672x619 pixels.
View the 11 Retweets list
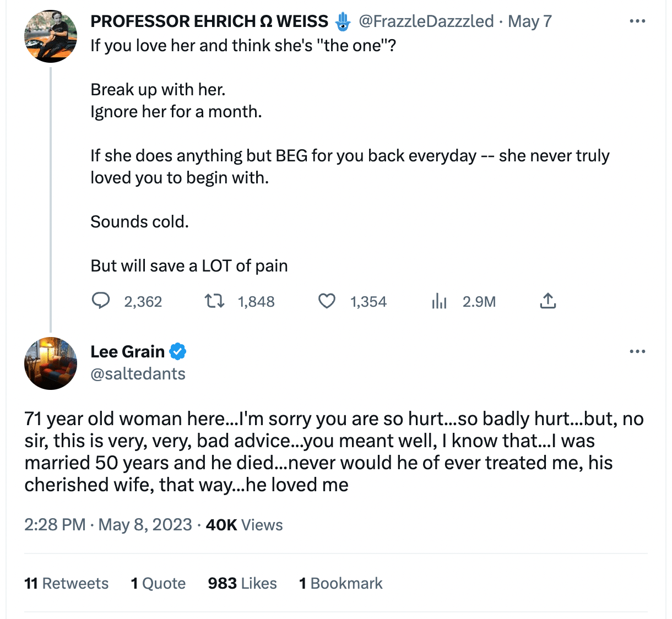point(66,583)
